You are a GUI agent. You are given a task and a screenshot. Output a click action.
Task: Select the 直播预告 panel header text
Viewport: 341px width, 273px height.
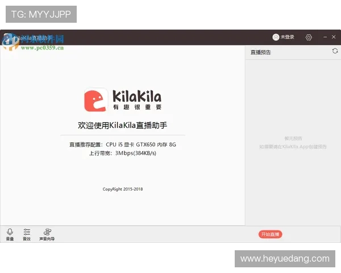pos(260,52)
